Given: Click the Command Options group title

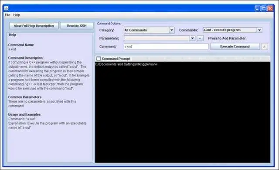Looking at the screenshot, I should 109,23.
